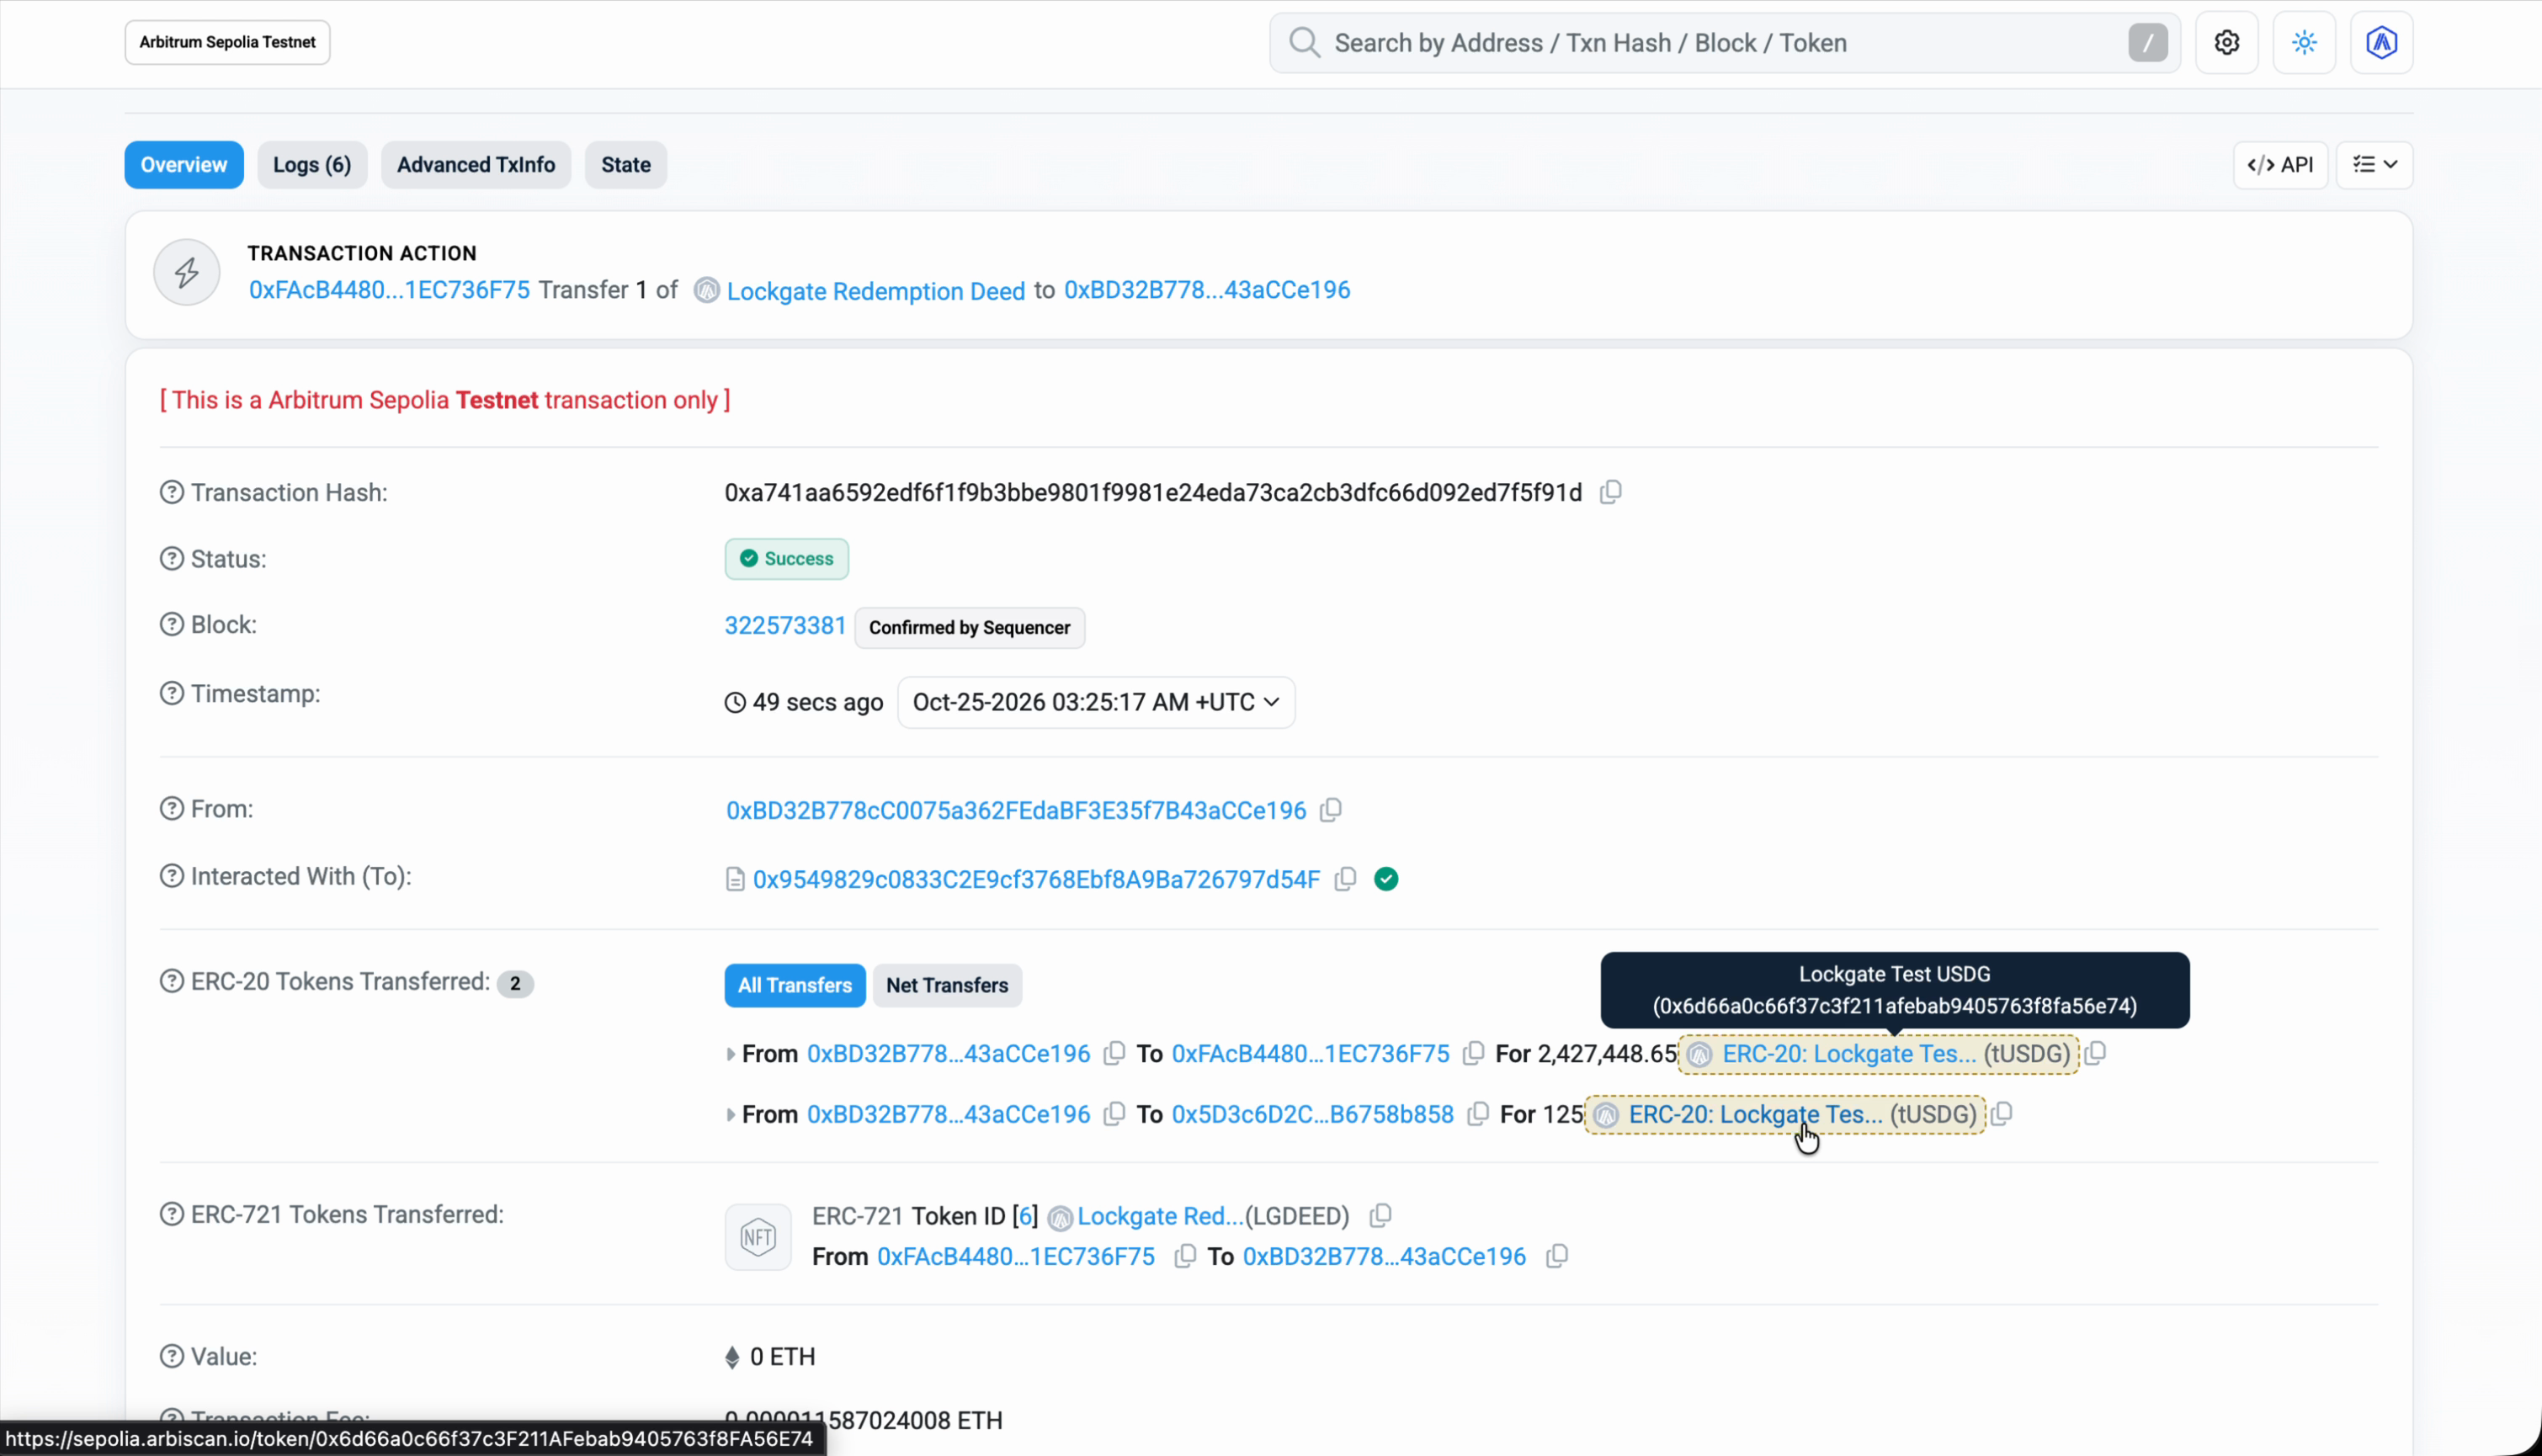Click the NFT thumbnail icon
The width and height of the screenshot is (2542, 1456).
point(758,1238)
